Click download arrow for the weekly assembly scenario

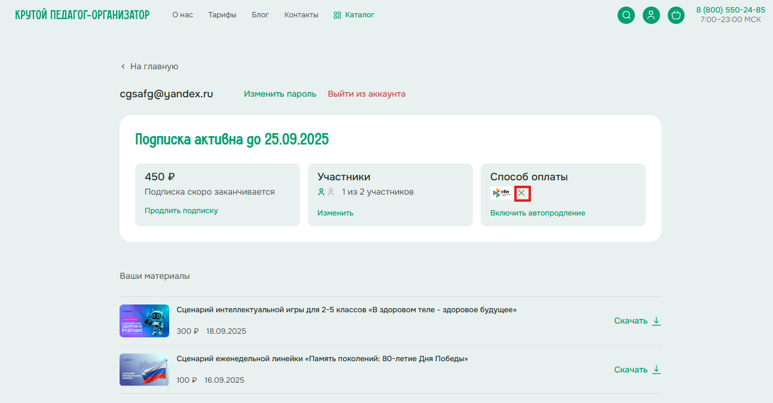[656, 370]
